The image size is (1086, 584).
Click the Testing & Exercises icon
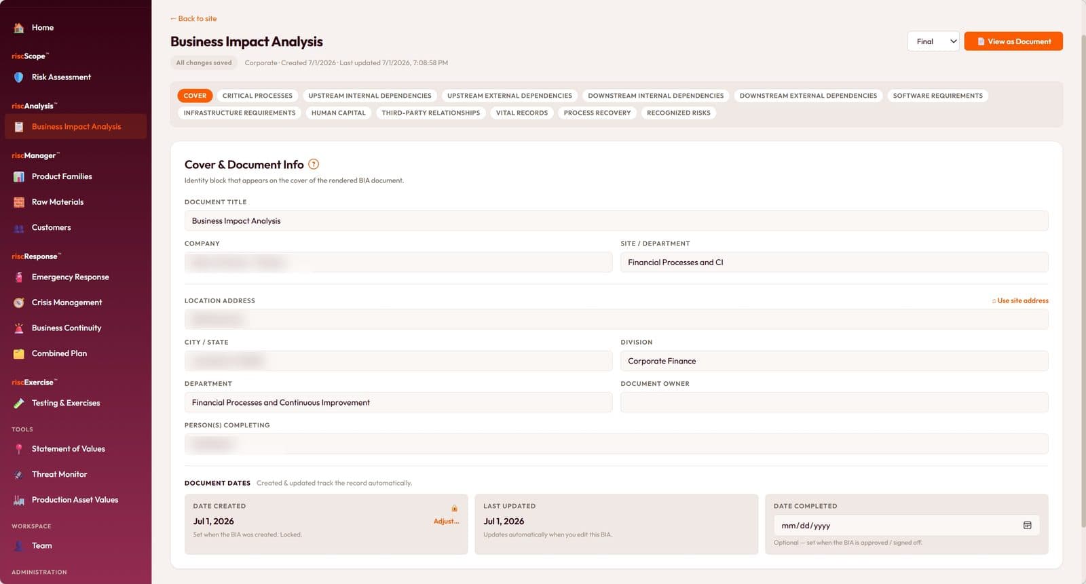tap(19, 403)
